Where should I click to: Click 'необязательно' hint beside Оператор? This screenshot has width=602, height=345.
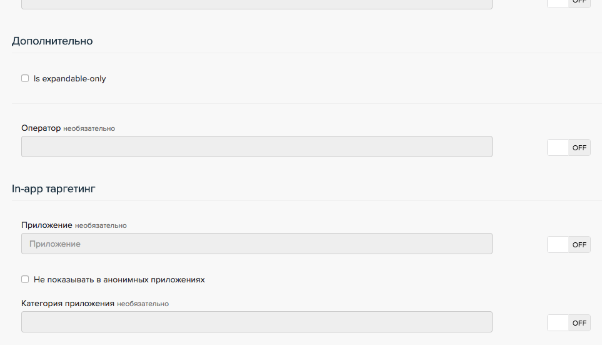pyautogui.click(x=89, y=128)
